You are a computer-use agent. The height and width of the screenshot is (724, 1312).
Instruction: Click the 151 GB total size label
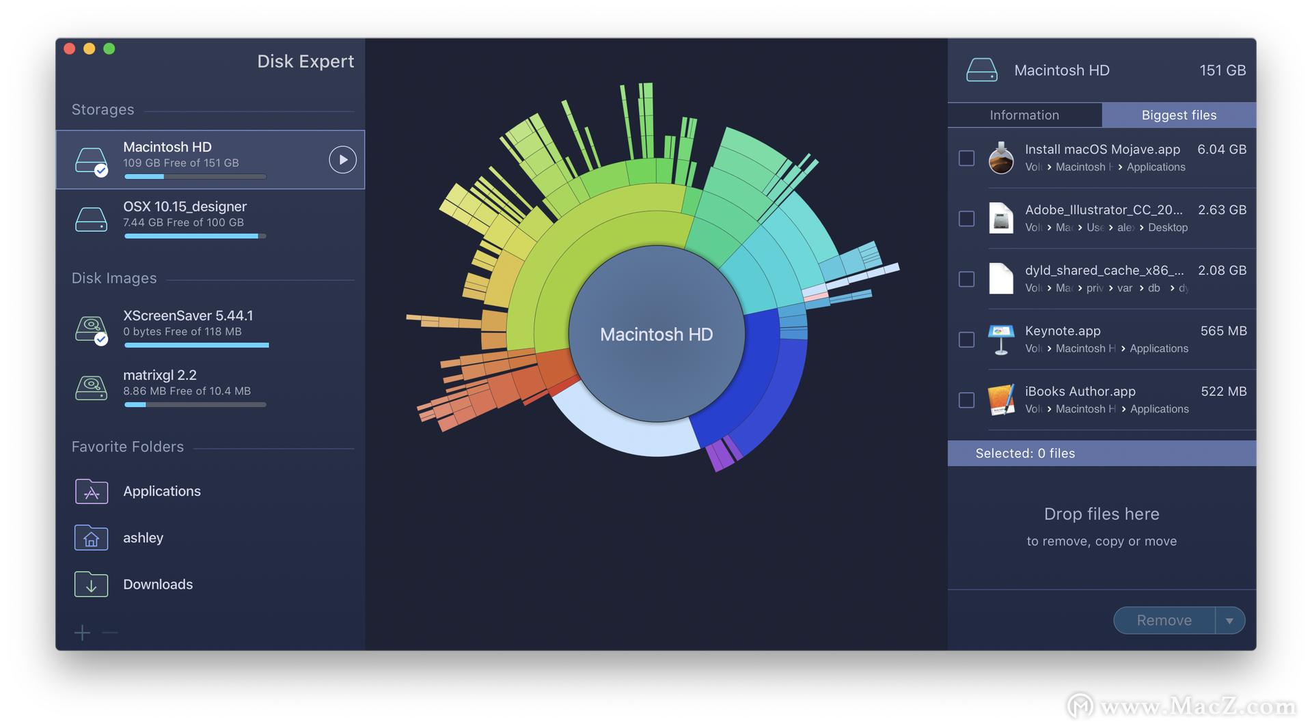click(x=1222, y=70)
